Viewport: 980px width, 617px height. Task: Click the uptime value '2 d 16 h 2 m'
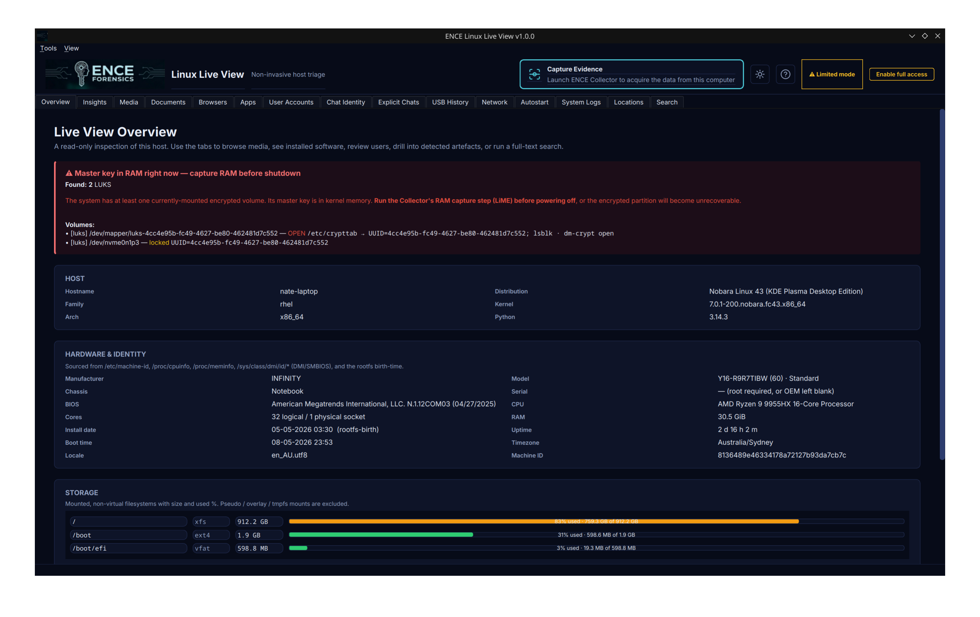point(737,430)
